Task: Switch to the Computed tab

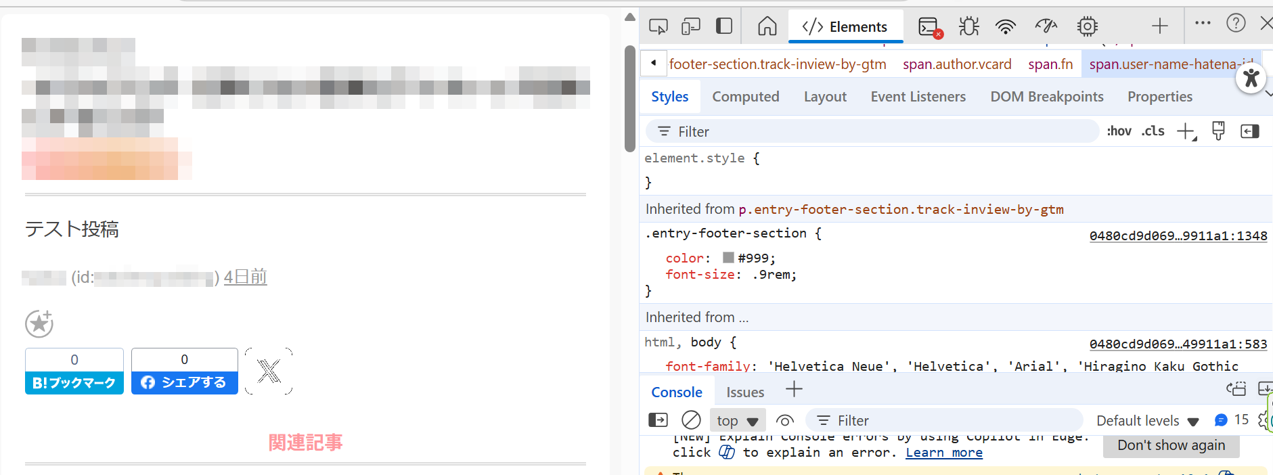Action: pyautogui.click(x=745, y=97)
